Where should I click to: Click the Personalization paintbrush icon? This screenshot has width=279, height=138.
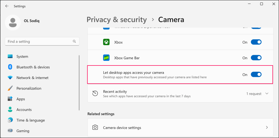click(10, 88)
